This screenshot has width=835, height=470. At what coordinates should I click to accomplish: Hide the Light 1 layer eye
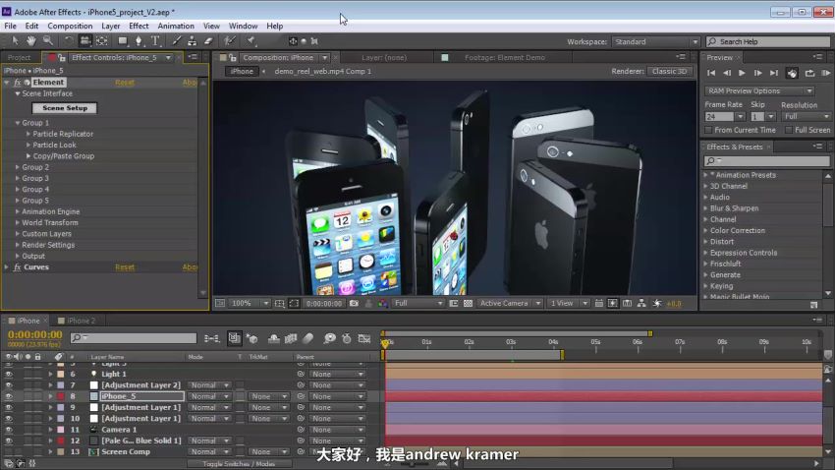point(9,374)
